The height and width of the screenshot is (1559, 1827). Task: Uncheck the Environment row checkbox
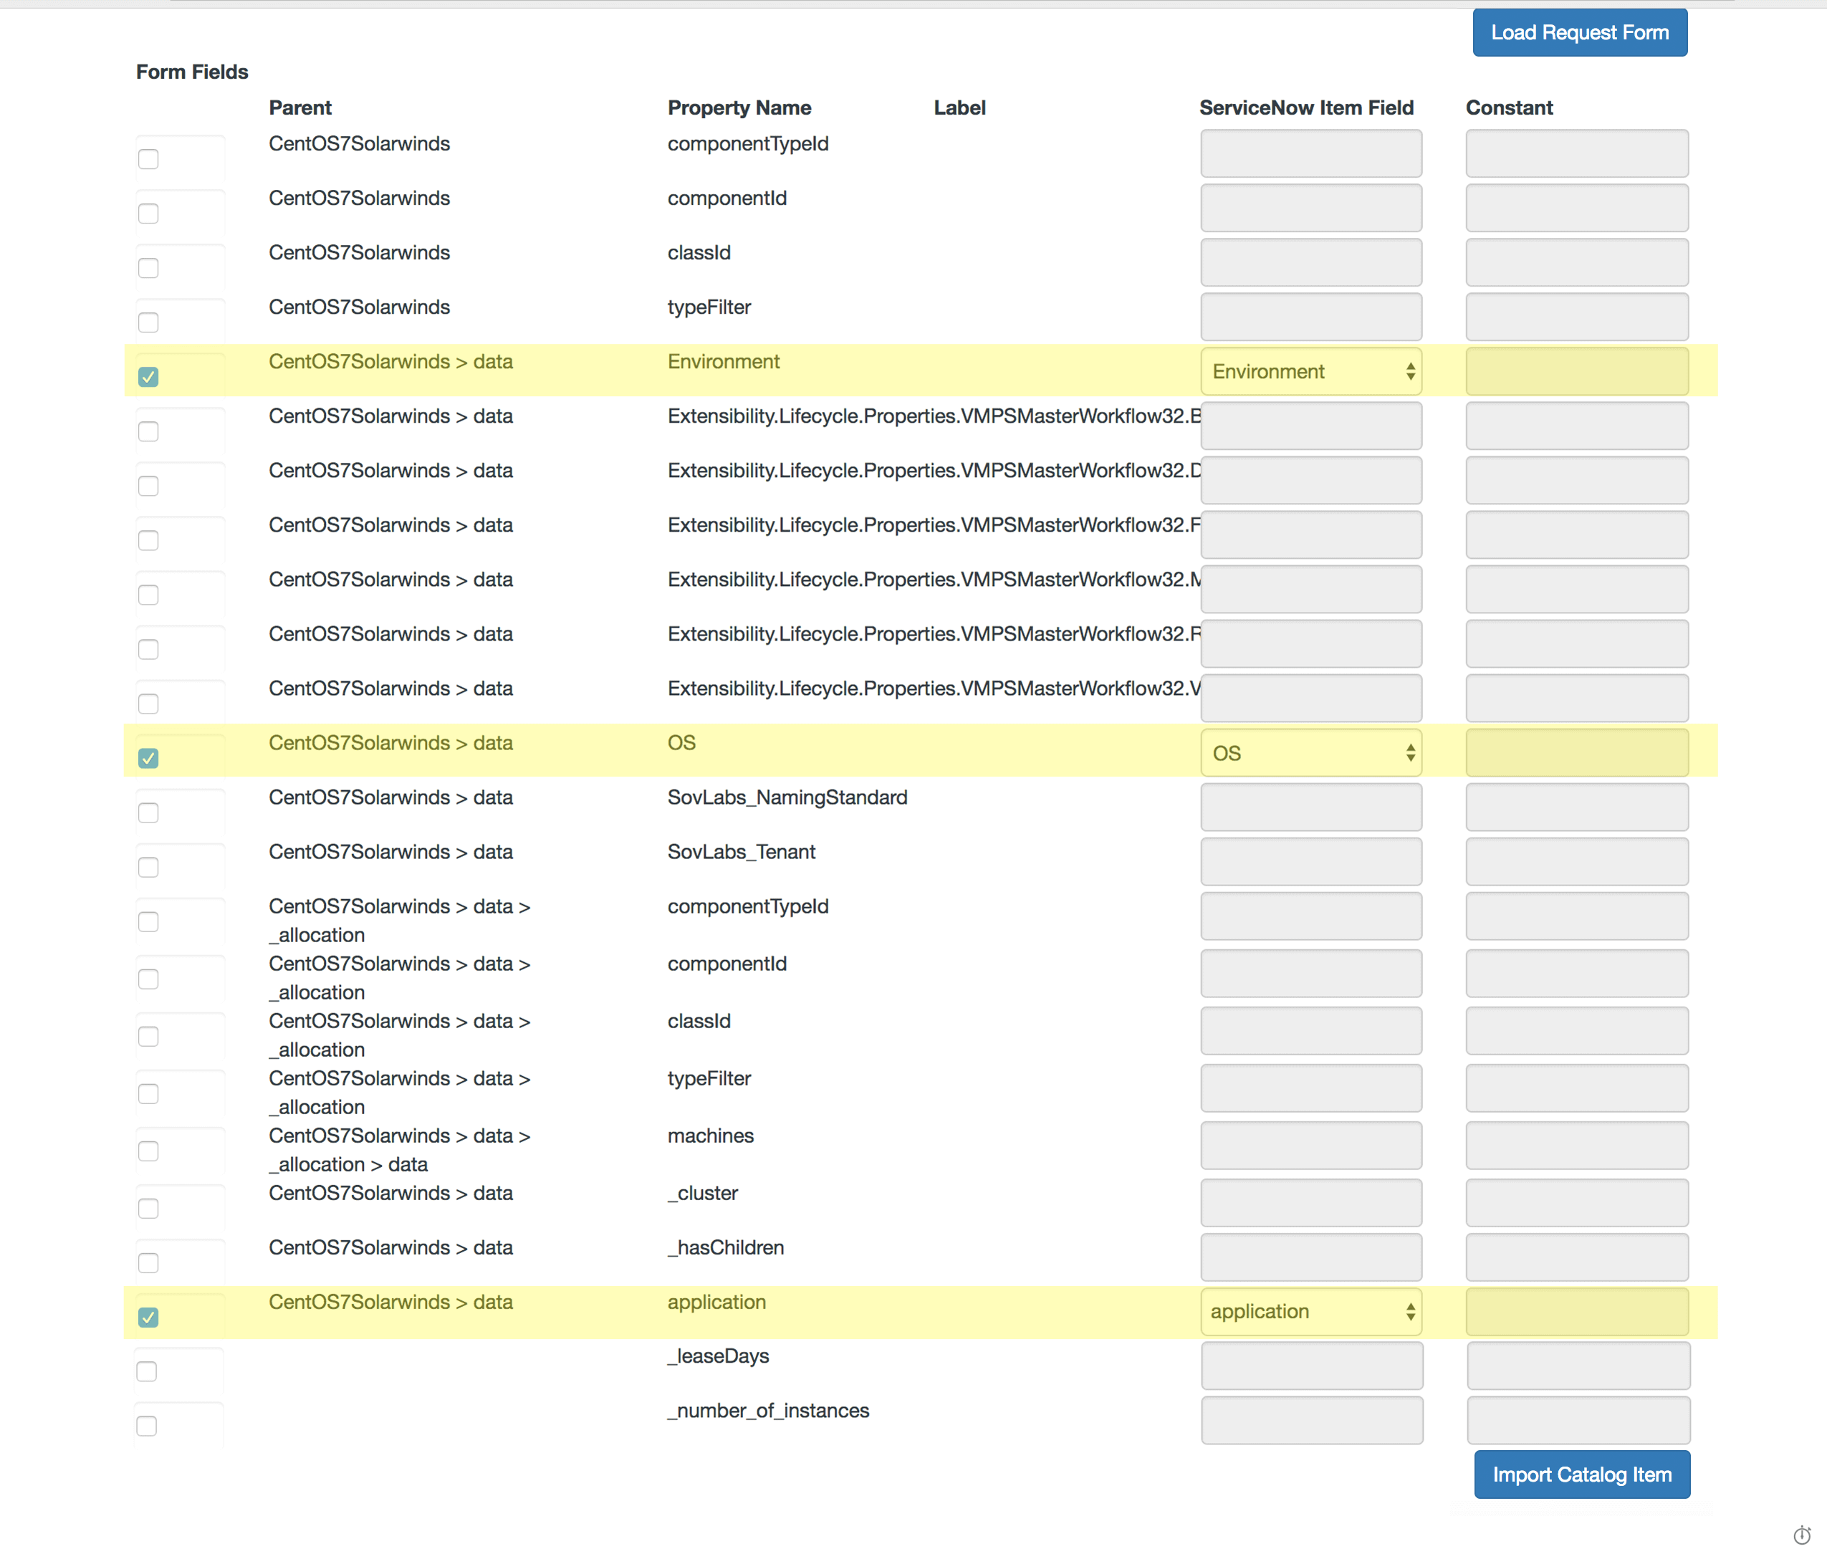(x=148, y=378)
